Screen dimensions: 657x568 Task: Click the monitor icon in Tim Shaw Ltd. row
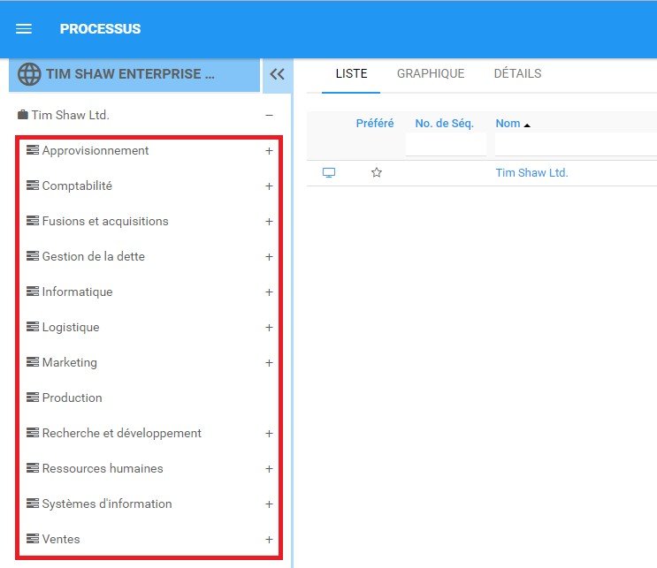point(329,172)
